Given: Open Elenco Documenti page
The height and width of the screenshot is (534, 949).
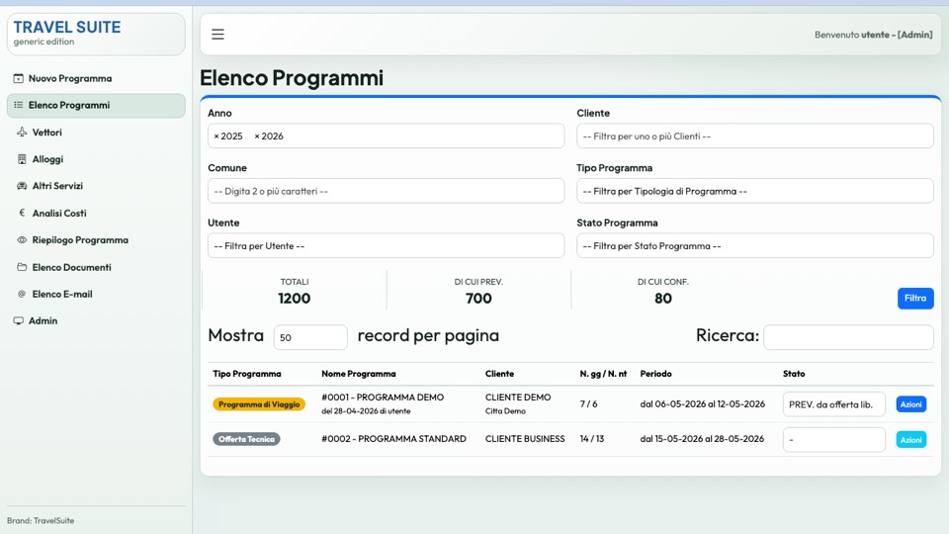Looking at the screenshot, I should [x=96, y=267].
